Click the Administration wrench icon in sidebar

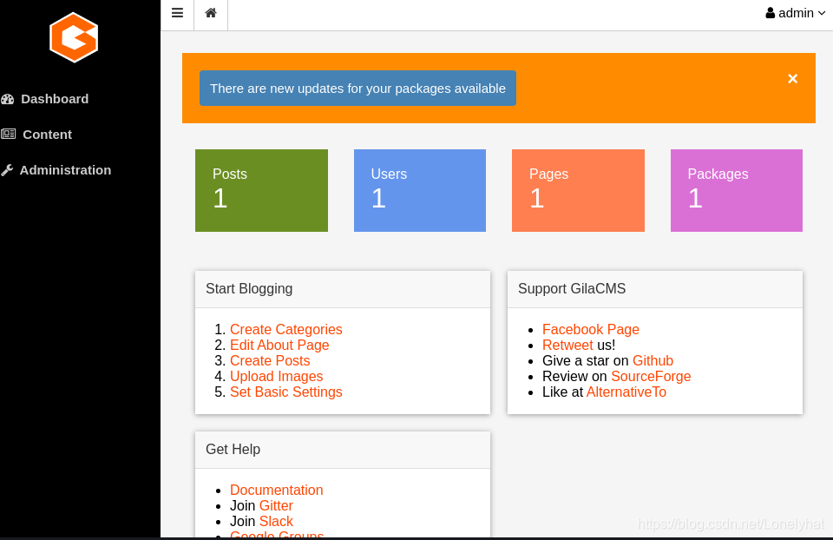click(7, 170)
